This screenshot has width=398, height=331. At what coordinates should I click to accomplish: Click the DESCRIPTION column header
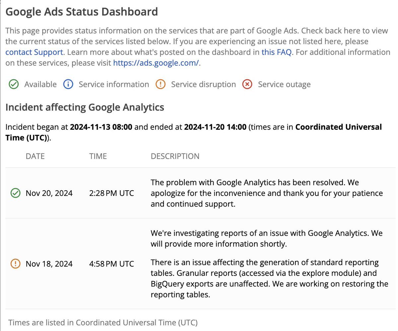(175, 156)
